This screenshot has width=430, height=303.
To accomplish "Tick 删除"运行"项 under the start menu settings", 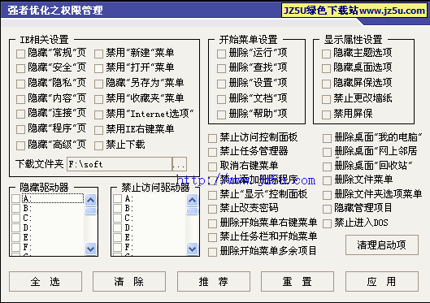I will (x=221, y=54).
